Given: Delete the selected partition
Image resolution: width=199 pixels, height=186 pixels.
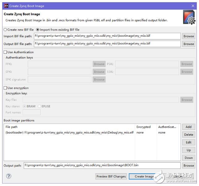Looking at the screenshot, I should click(x=188, y=134).
